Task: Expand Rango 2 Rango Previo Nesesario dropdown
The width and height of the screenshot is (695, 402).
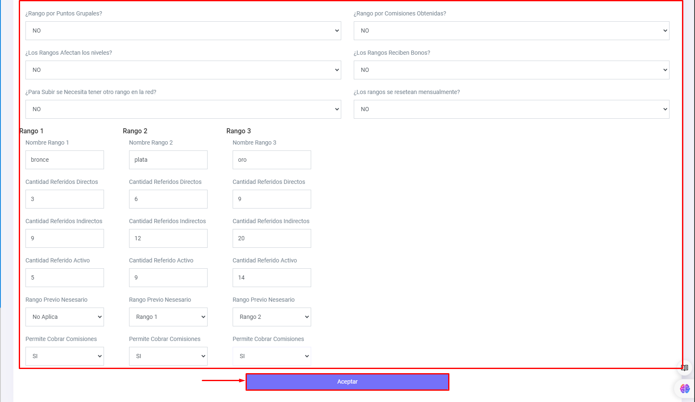Action: coord(168,317)
